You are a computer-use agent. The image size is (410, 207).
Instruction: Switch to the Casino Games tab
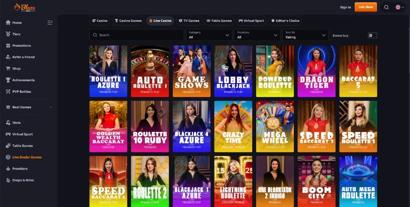(x=128, y=20)
